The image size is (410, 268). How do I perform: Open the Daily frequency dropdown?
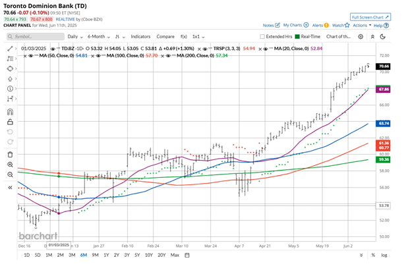(x=75, y=37)
